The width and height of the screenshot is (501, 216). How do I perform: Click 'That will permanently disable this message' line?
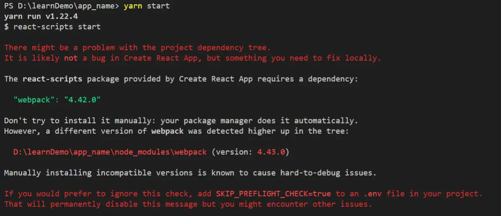click(188, 204)
